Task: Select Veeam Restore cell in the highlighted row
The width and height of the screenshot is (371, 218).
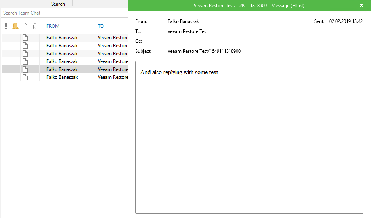Action: [113, 69]
